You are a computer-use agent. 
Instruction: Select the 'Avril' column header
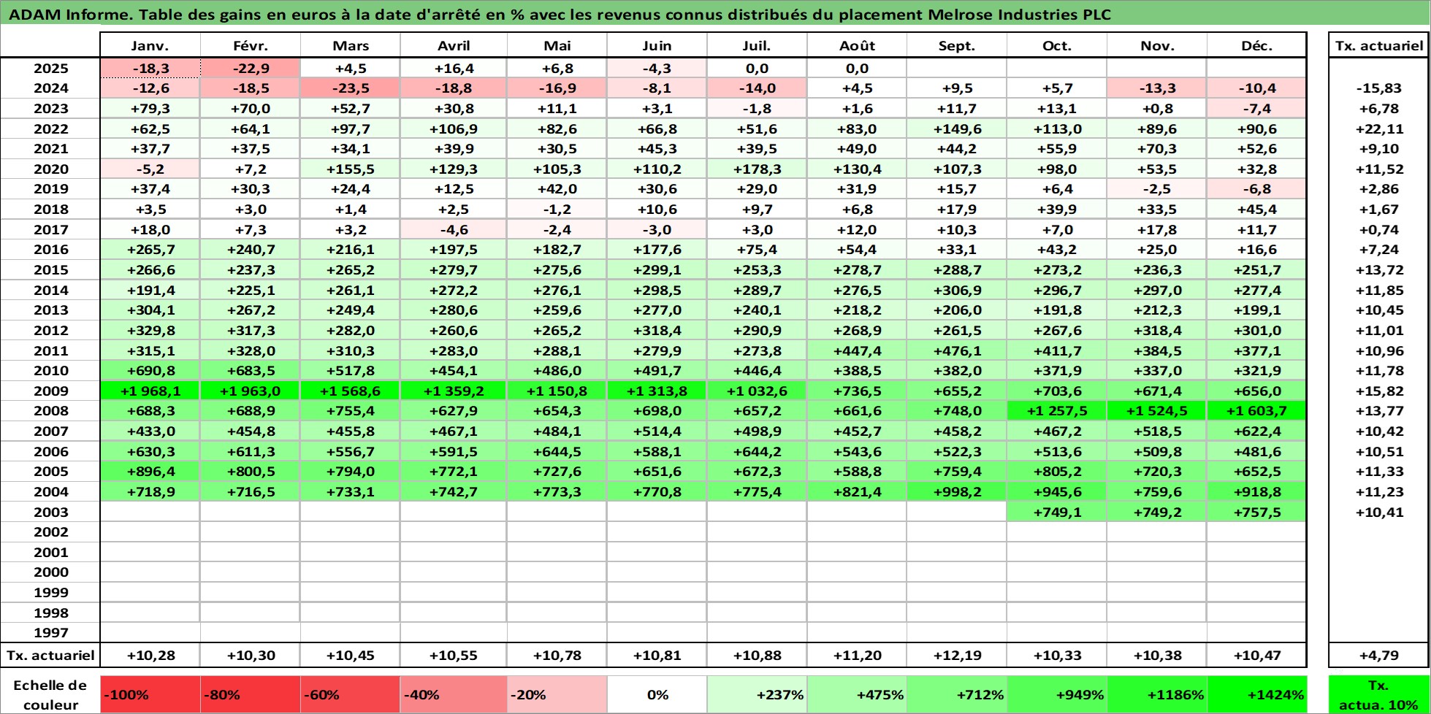(453, 45)
